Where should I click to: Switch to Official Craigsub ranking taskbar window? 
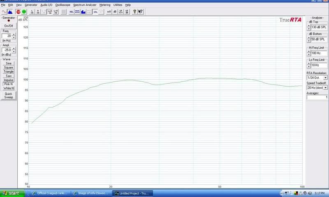pyautogui.click(x=50, y=193)
